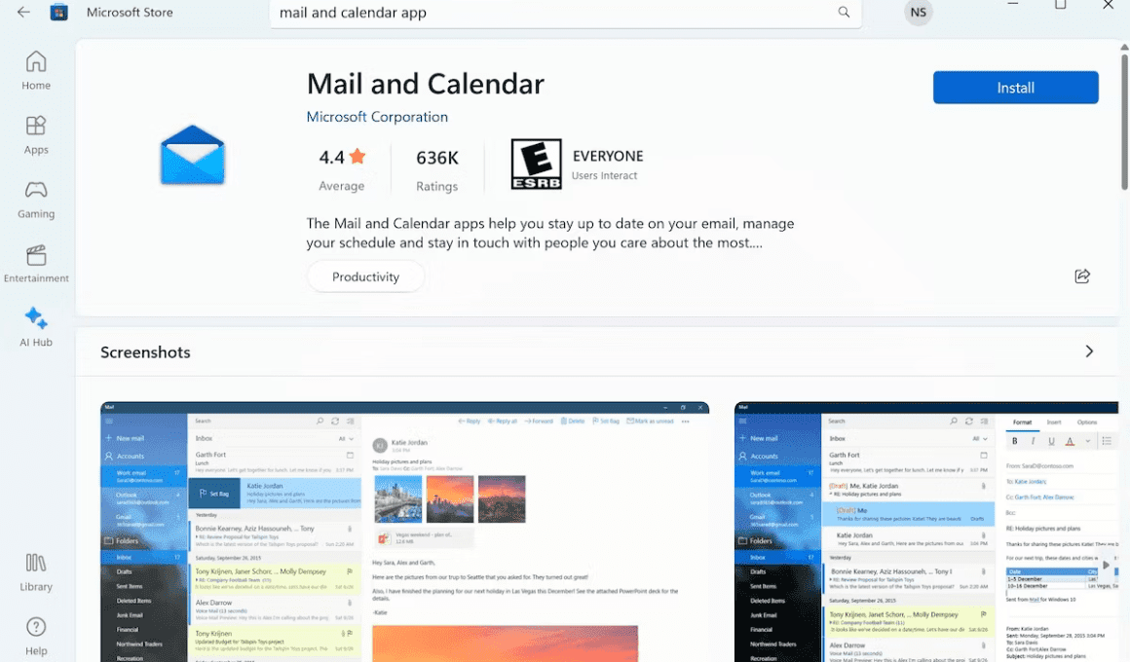Click the Microsoft Store logo icon

(59, 13)
